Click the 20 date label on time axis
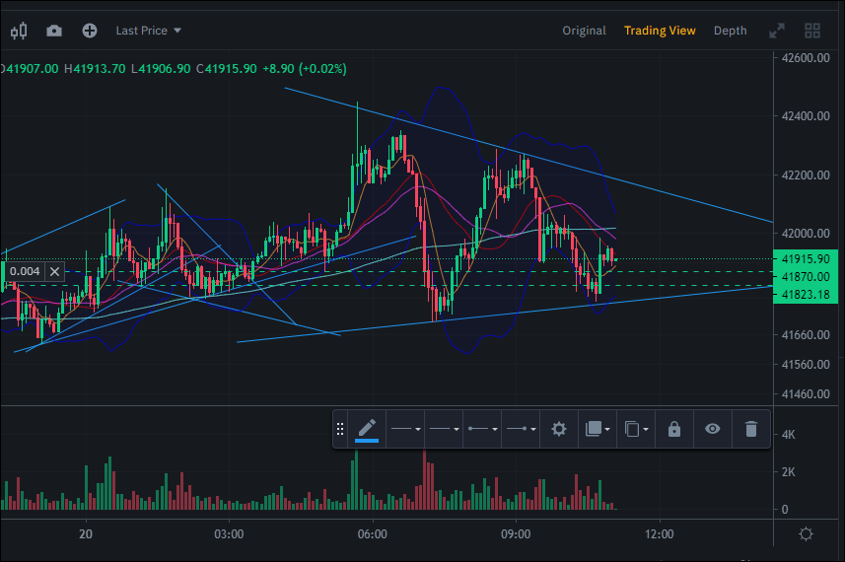The image size is (845, 562). click(86, 534)
